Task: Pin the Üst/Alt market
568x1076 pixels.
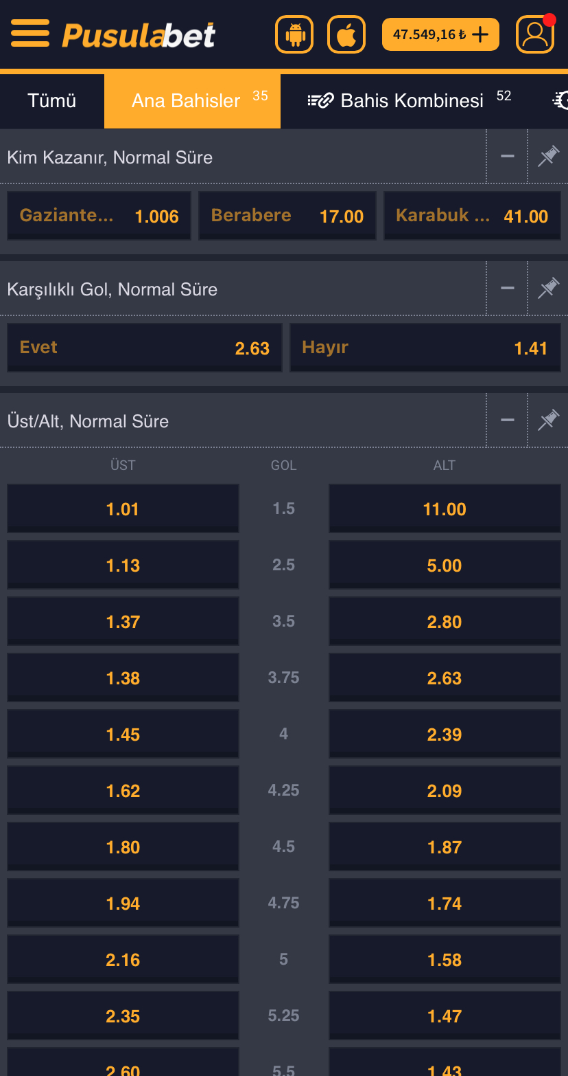Action: (x=548, y=421)
